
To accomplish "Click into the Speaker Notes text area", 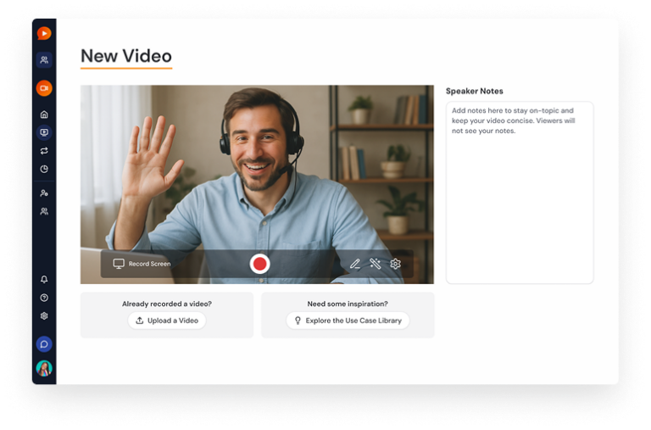I will pos(520,193).
